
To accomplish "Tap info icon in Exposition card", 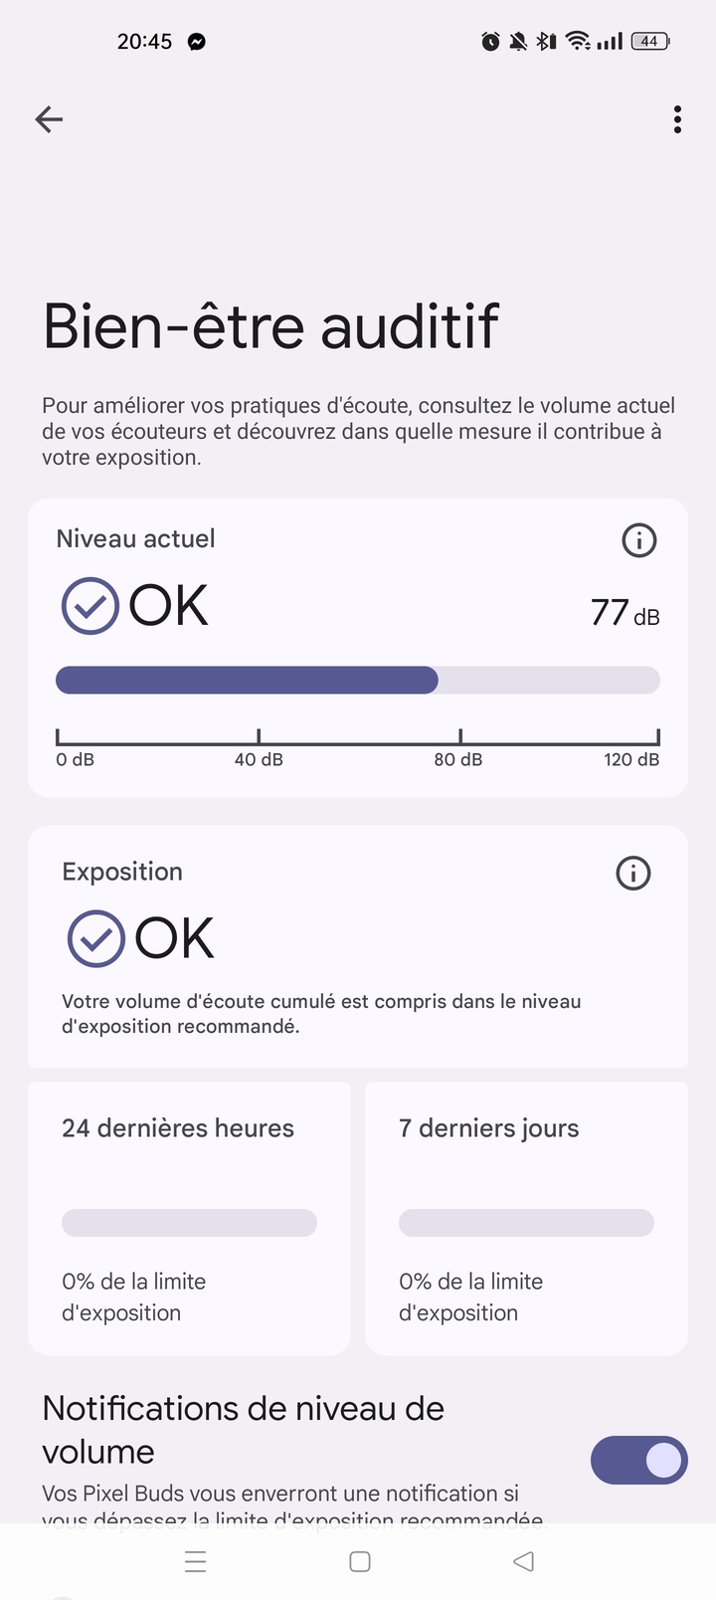I will 633,873.
